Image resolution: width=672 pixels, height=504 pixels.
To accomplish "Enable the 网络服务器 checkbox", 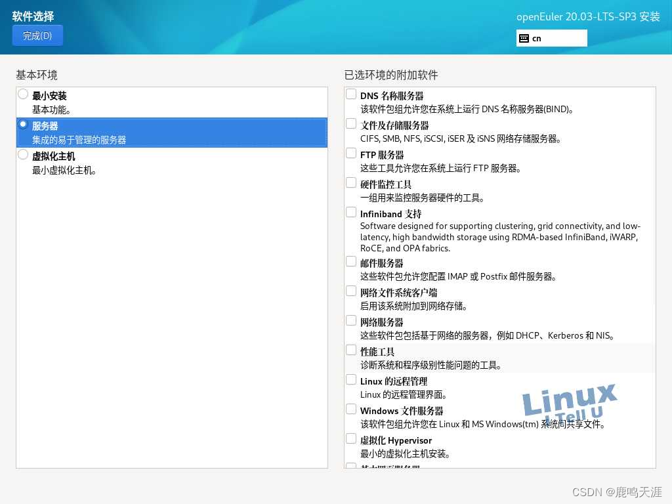I will (351, 320).
